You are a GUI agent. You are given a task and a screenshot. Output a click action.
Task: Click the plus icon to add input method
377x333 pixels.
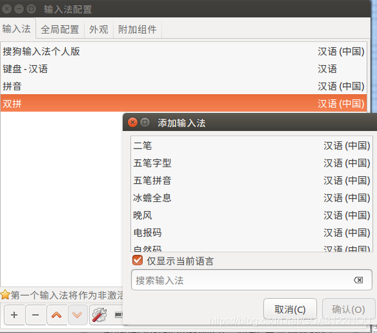tap(14, 315)
